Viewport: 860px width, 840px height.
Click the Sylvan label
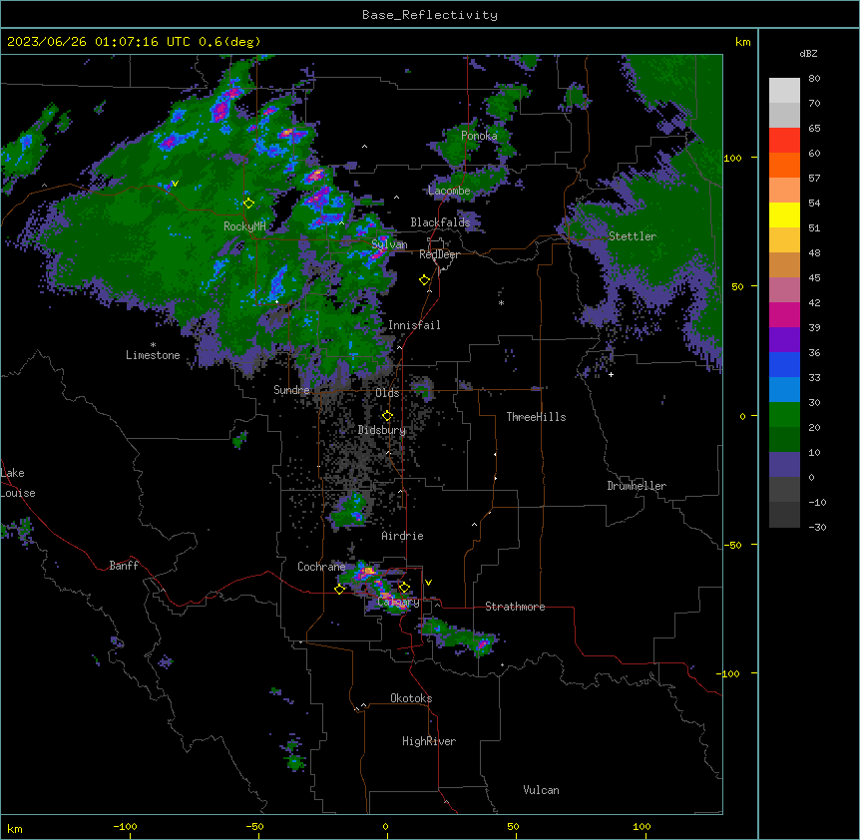(x=389, y=244)
